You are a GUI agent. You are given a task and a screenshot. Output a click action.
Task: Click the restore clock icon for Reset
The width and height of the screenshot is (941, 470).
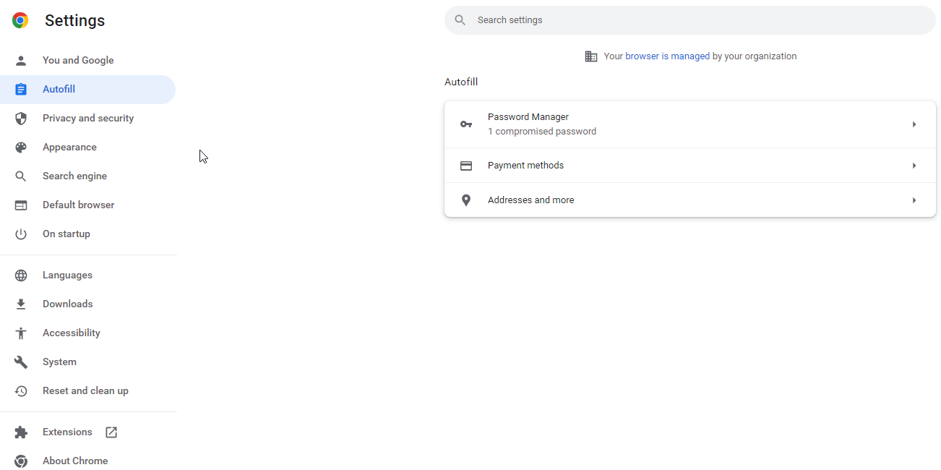(x=21, y=391)
